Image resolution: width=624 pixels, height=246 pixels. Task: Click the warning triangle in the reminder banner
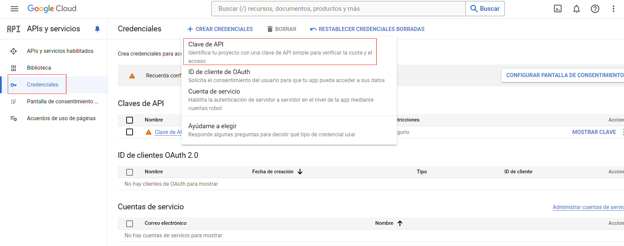click(x=132, y=76)
